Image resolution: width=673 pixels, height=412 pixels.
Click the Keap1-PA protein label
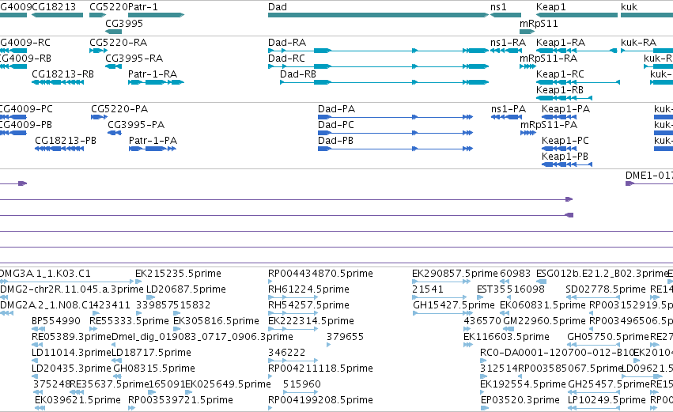pos(565,109)
